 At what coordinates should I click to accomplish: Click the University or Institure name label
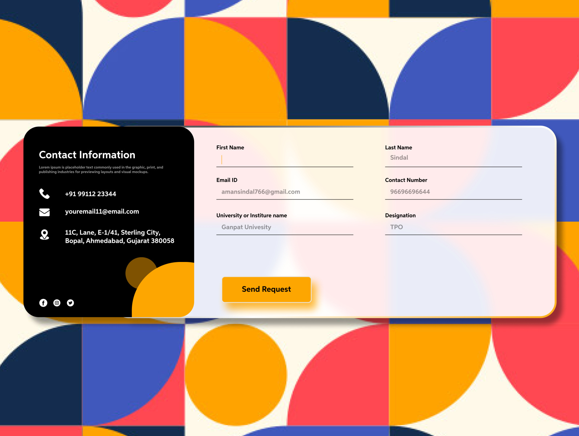point(252,215)
